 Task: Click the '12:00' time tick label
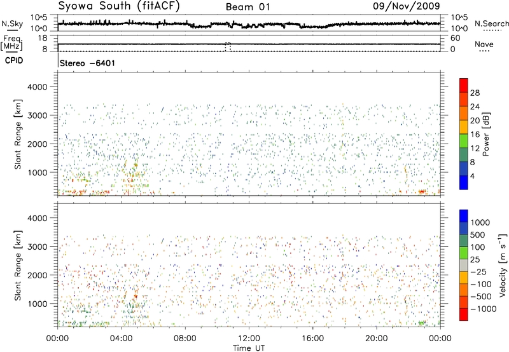pos(249,339)
